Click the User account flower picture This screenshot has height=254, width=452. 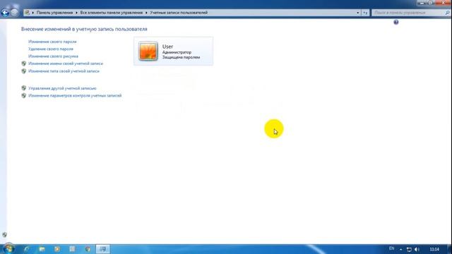[x=148, y=52]
